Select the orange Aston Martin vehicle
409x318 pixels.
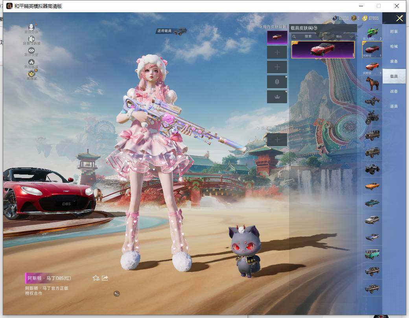tap(372, 67)
